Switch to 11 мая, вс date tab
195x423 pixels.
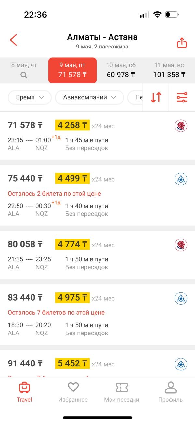point(169,70)
